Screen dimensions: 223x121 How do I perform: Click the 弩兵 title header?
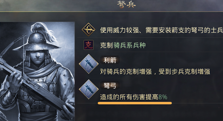point(126,5)
